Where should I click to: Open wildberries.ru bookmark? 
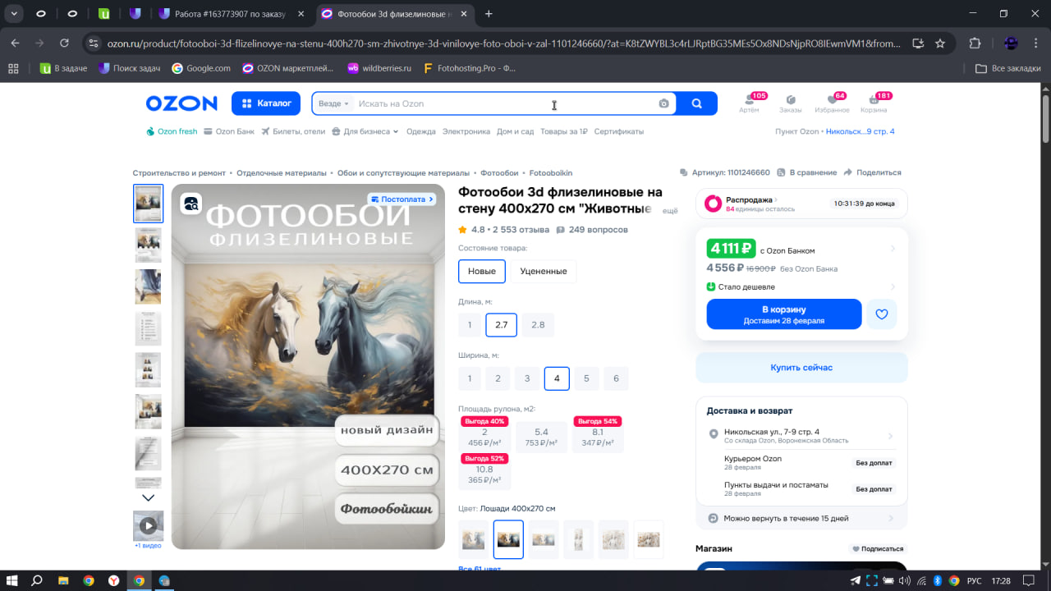tap(379, 68)
